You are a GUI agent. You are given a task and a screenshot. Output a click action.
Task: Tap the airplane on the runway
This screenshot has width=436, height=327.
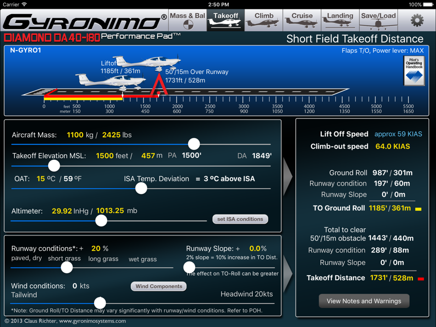pos(111,81)
